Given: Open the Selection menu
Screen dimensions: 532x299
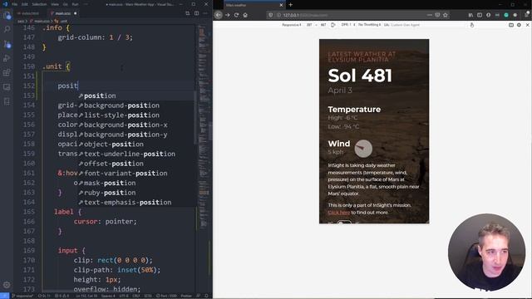Looking at the screenshot, I should pyautogui.click(x=39, y=4).
